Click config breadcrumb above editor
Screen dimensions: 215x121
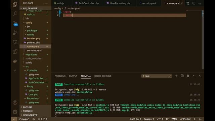57,8
